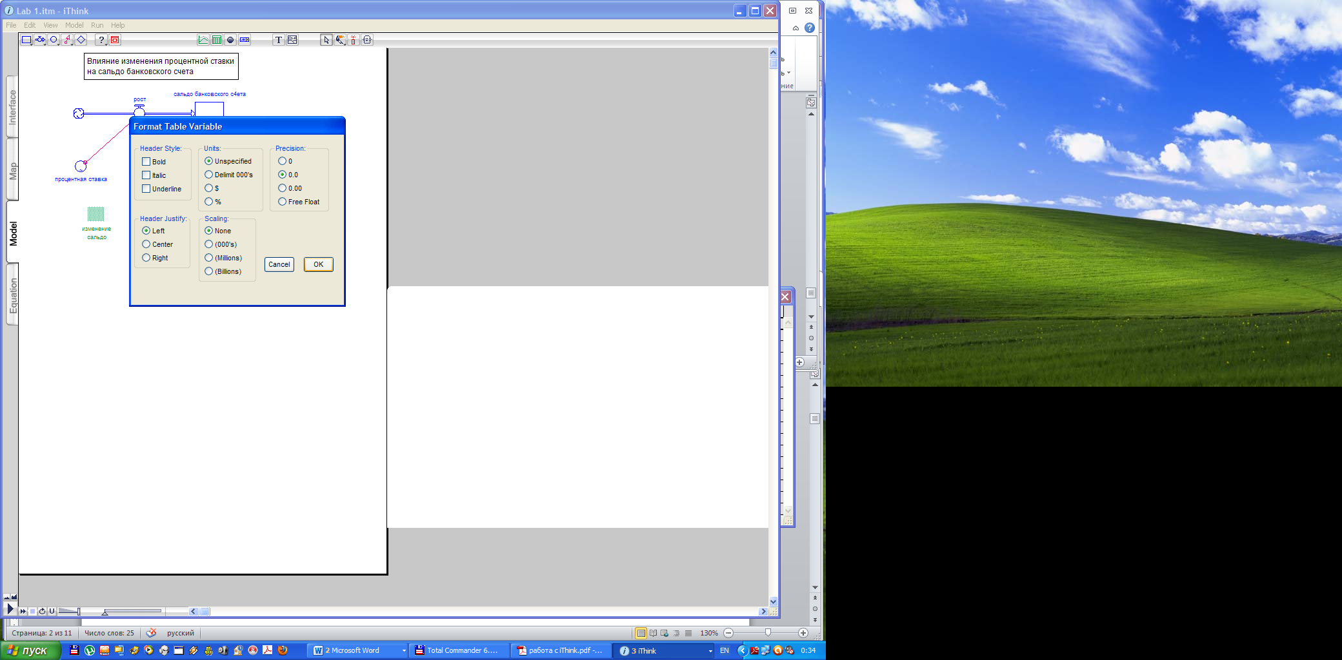Expand the iThink taskbar group dropdown

(710, 651)
